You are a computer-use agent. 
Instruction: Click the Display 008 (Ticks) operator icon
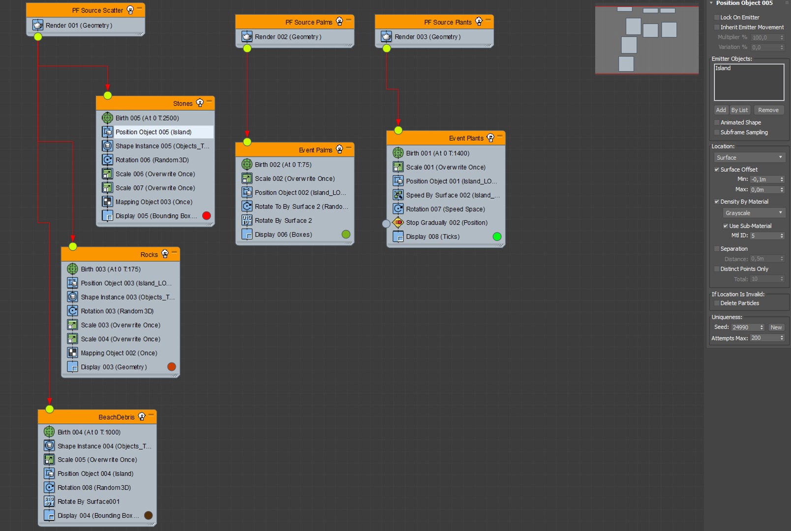(398, 236)
